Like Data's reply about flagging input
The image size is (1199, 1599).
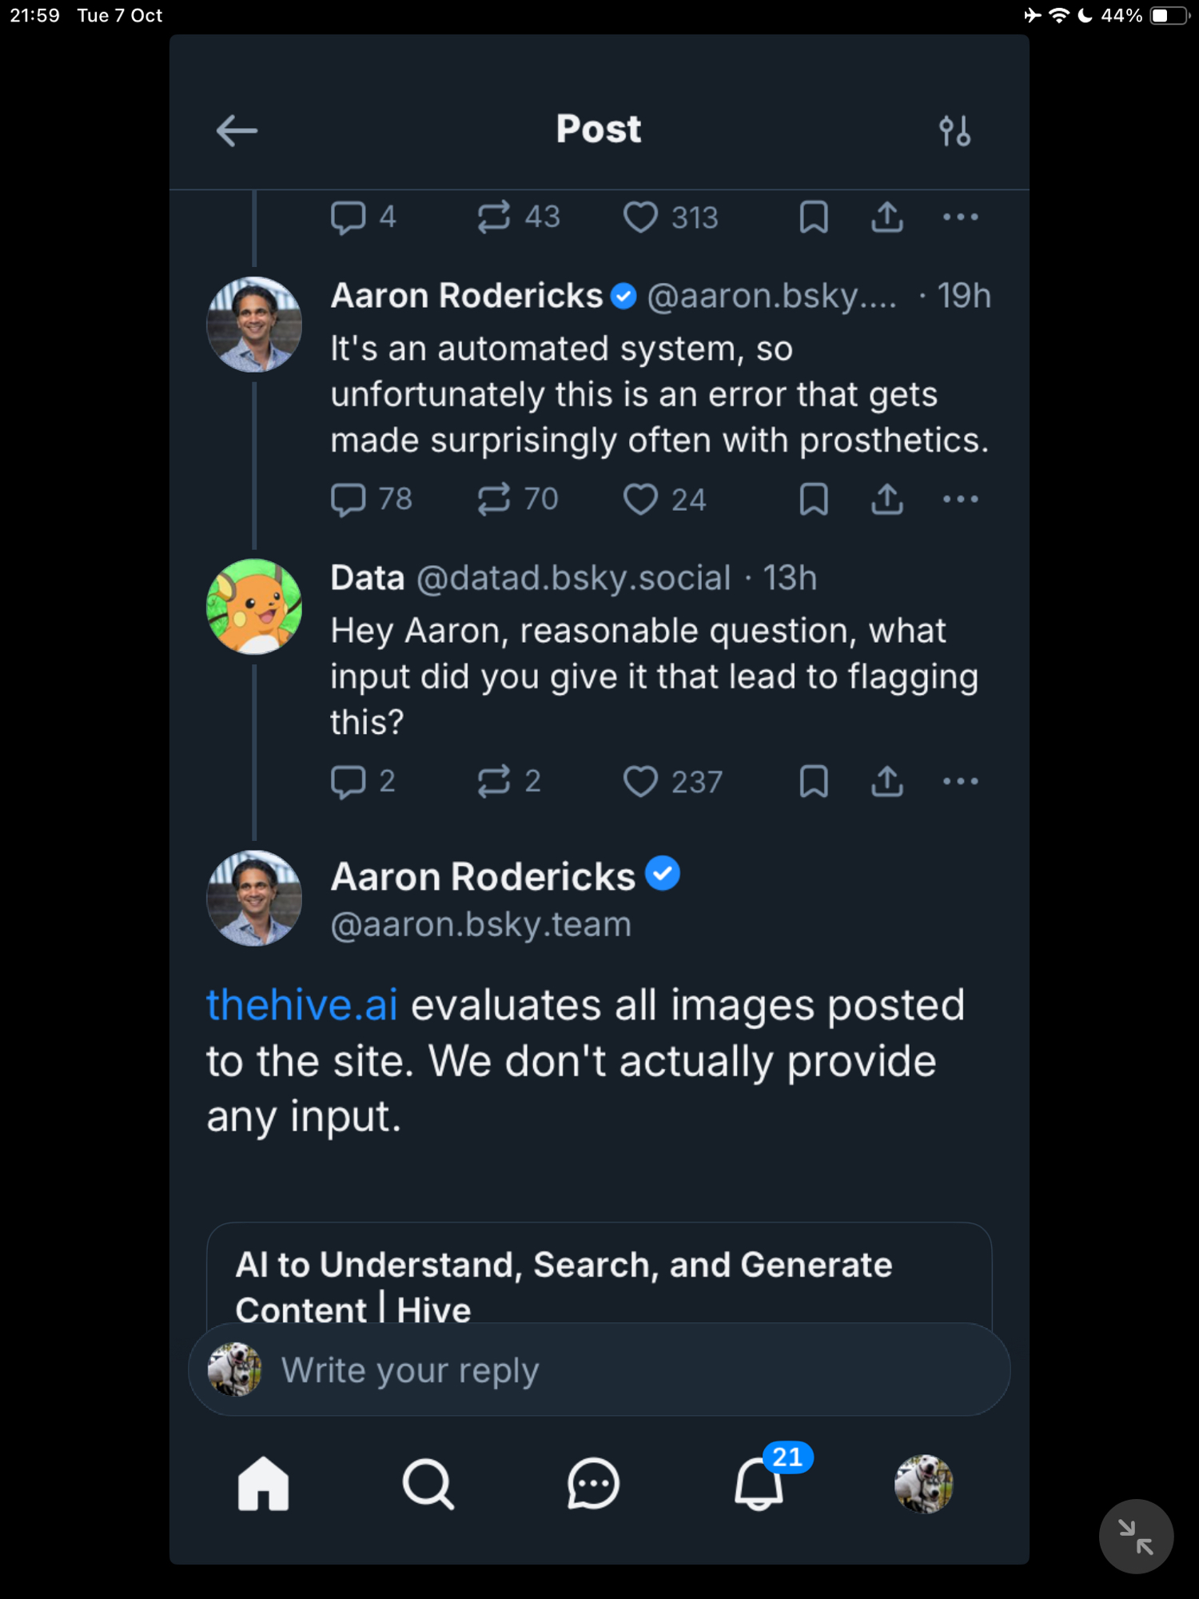click(x=640, y=781)
